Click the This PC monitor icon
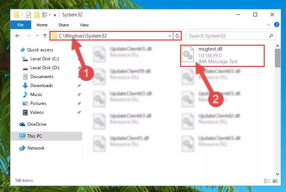 point(22,136)
